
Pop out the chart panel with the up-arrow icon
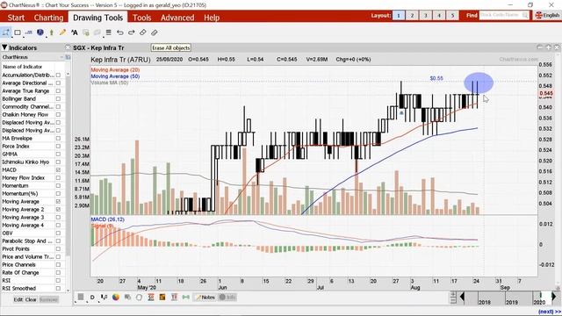point(548,47)
